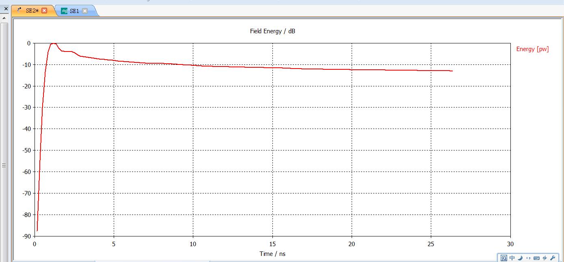
Task: Click the Field Energy / dB plot title
Action: coord(272,31)
